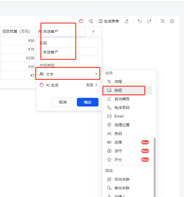Click the 项目预算（万元）column header
This screenshot has width=184, height=197.
[x=18, y=31]
